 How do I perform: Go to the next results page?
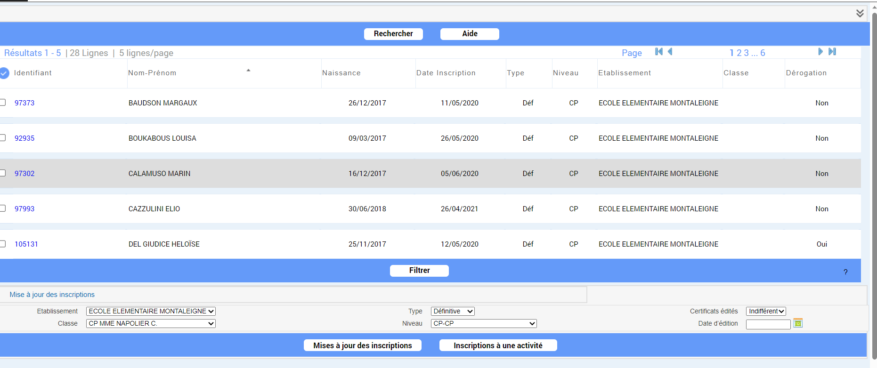[820, 52]
